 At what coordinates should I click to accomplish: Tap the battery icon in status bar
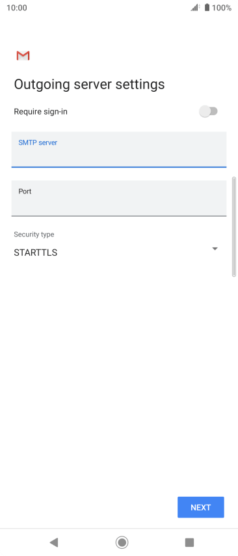coord(207,7)
